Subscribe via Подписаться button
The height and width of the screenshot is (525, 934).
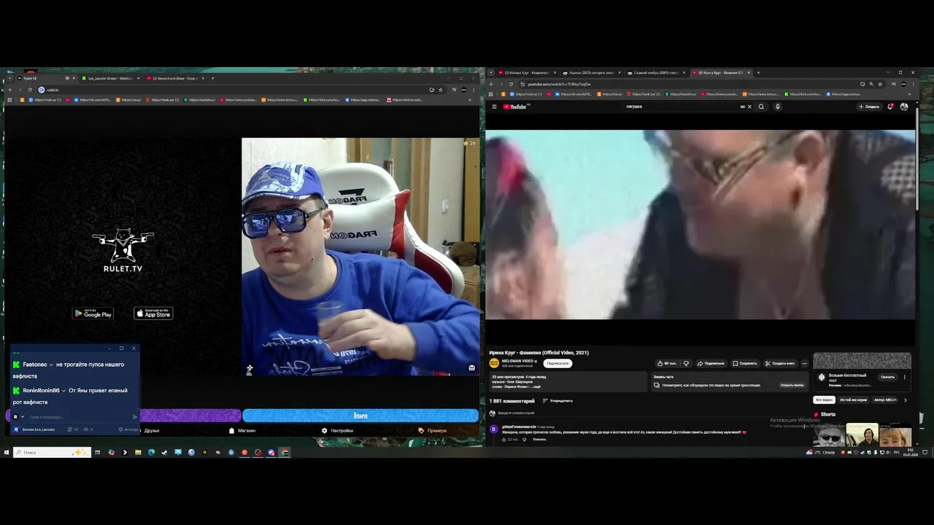tap(557, 363)
